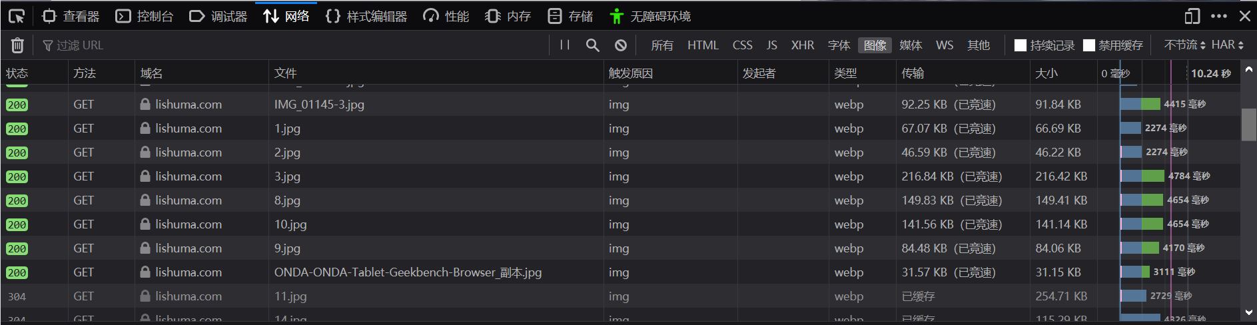Open the devtools more options menu
The width and height of the screenshot is (1257, 325).
pos(1219,17)
